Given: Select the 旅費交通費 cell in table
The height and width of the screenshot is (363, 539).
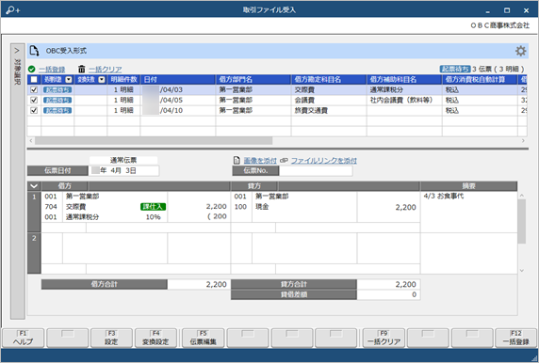Looking at the screenshot, I should [329, 110].
